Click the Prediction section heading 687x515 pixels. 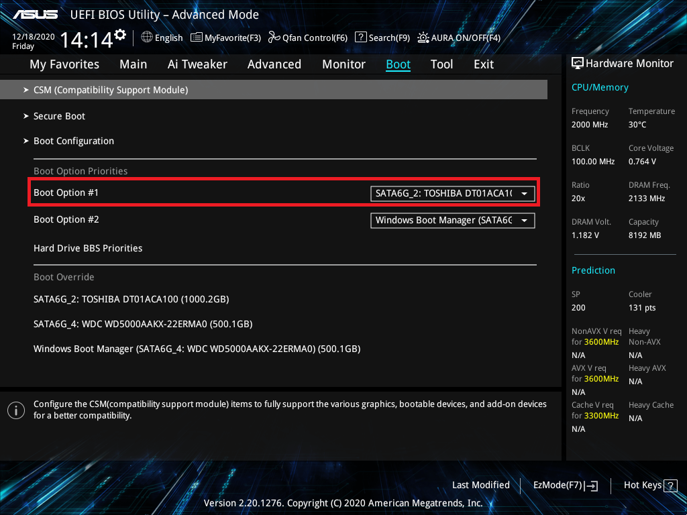593,270
